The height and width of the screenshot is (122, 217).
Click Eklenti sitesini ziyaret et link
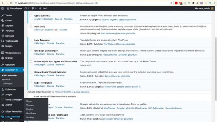click(129, 87)
